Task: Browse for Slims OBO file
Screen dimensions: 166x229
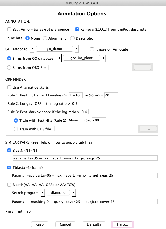Action: 142,67
